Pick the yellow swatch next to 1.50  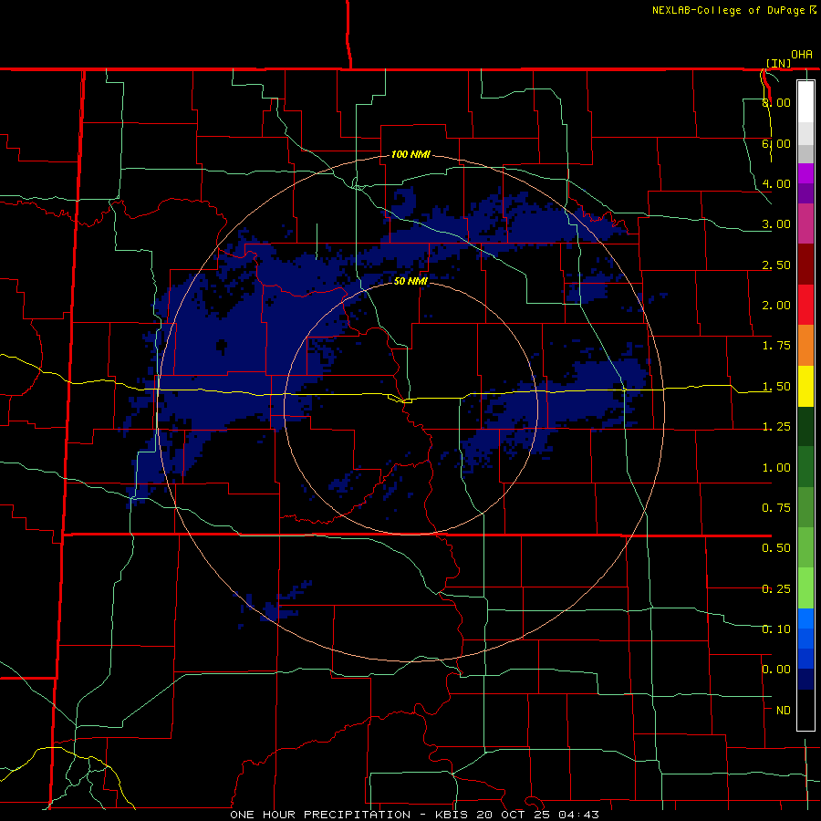[805, 386]
